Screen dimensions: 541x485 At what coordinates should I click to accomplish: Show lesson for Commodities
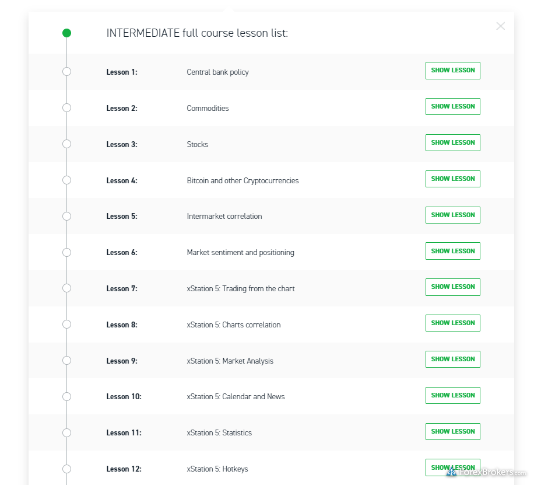[x=452, y=107]
